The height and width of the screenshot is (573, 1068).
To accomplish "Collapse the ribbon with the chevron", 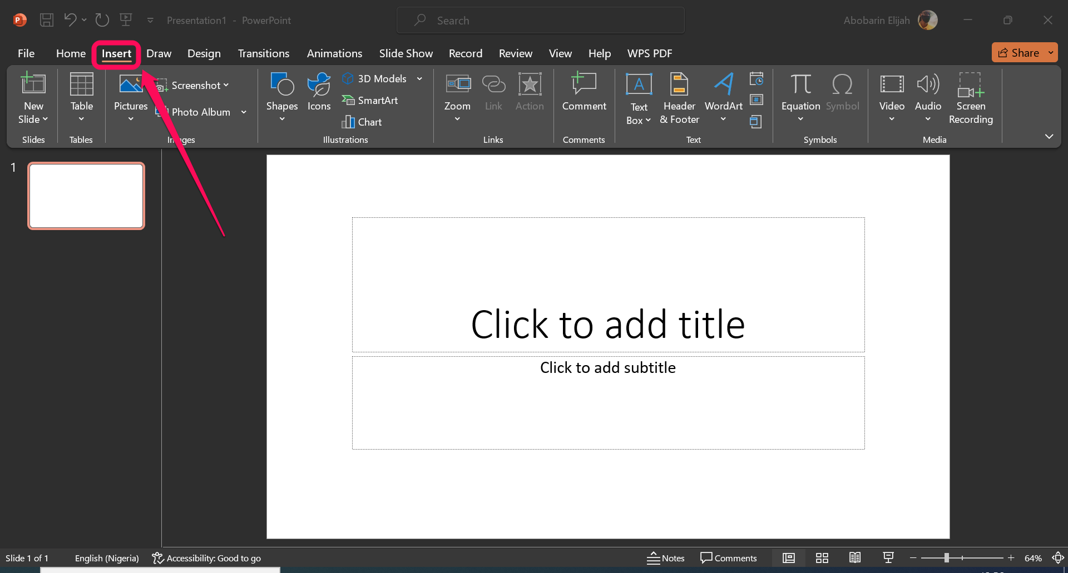I will (1049, 137).
